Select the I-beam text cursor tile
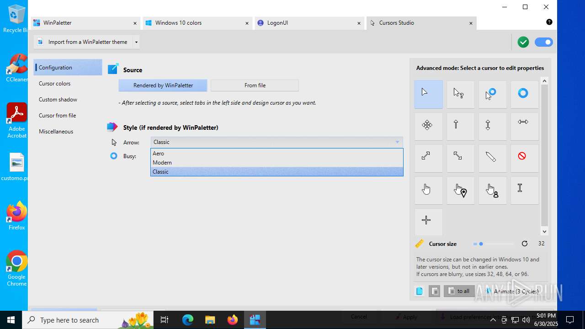The height and width of the screenshot is (329, 585). 524,191
